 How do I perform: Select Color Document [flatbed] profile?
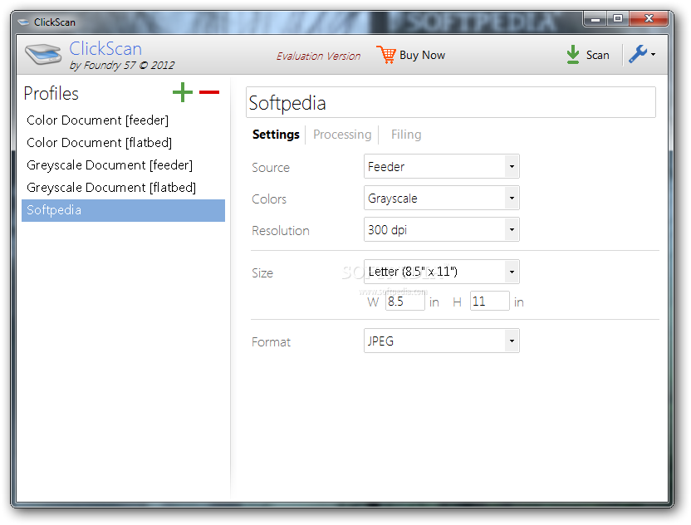[124, 143]
